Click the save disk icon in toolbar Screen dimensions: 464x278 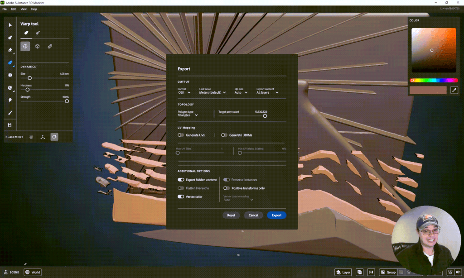10,125
